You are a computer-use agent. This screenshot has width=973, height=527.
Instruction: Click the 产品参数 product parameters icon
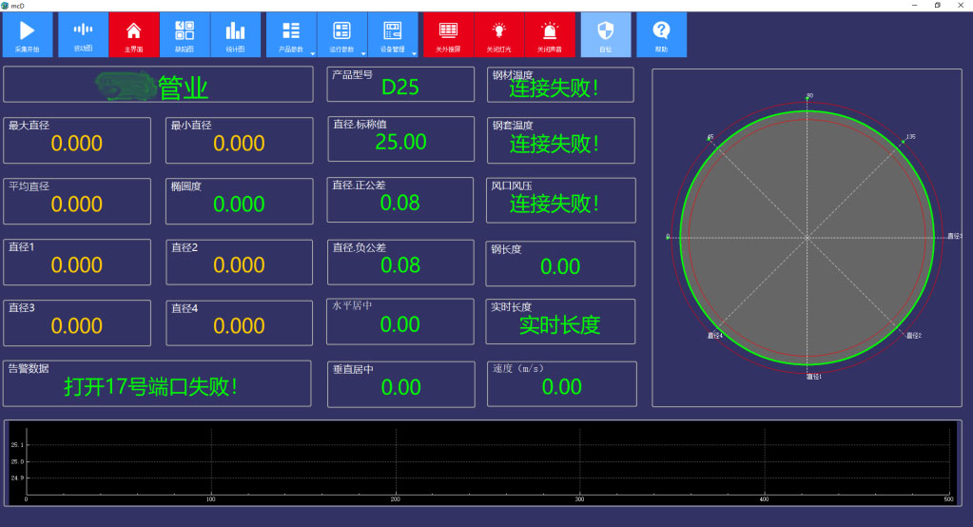(290, 32)
